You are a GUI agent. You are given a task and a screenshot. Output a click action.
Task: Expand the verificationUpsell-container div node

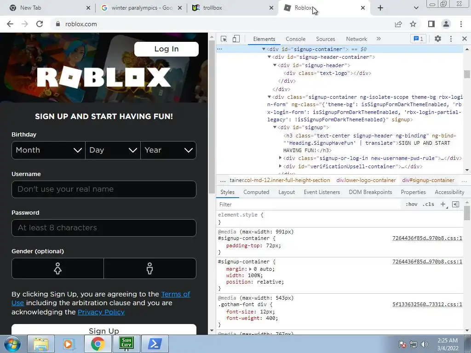point(280,165)
